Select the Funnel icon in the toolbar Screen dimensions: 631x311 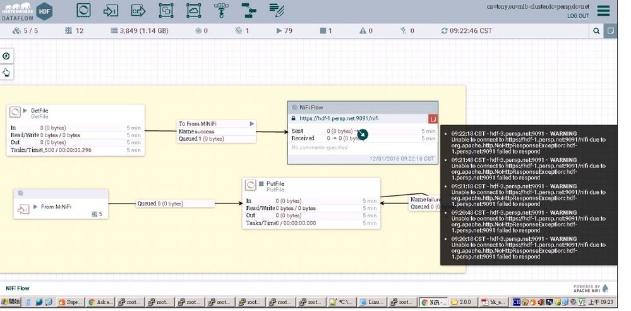(x=221, y=11)
